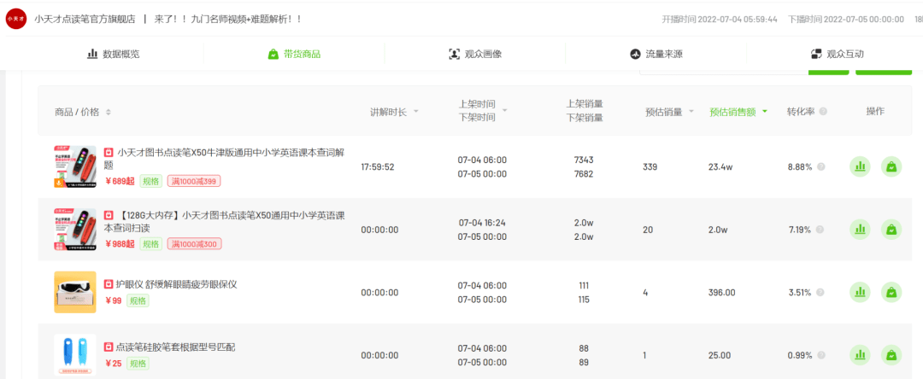Click 规格 tag on ¥988起 product
The height and width of the screenshot is (379, 923).
150,244
